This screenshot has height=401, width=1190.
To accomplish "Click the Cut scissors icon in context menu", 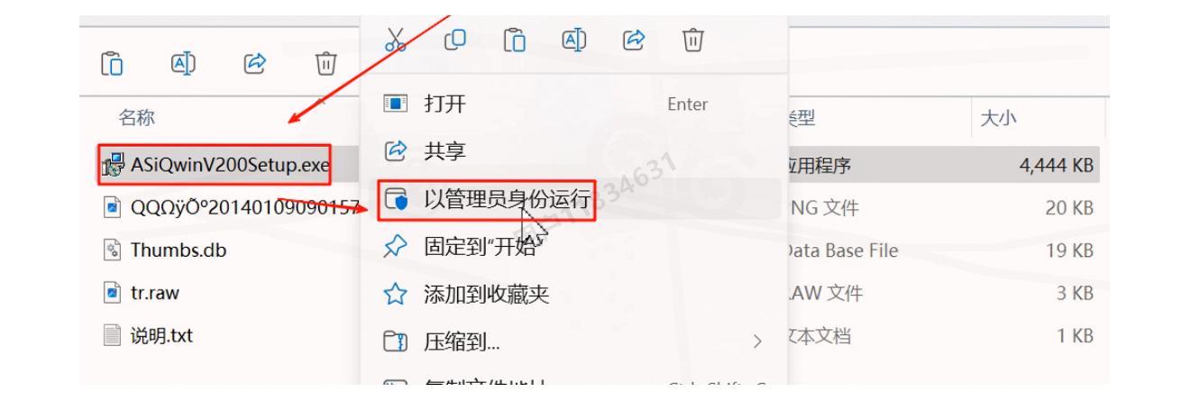I will 393,41.
